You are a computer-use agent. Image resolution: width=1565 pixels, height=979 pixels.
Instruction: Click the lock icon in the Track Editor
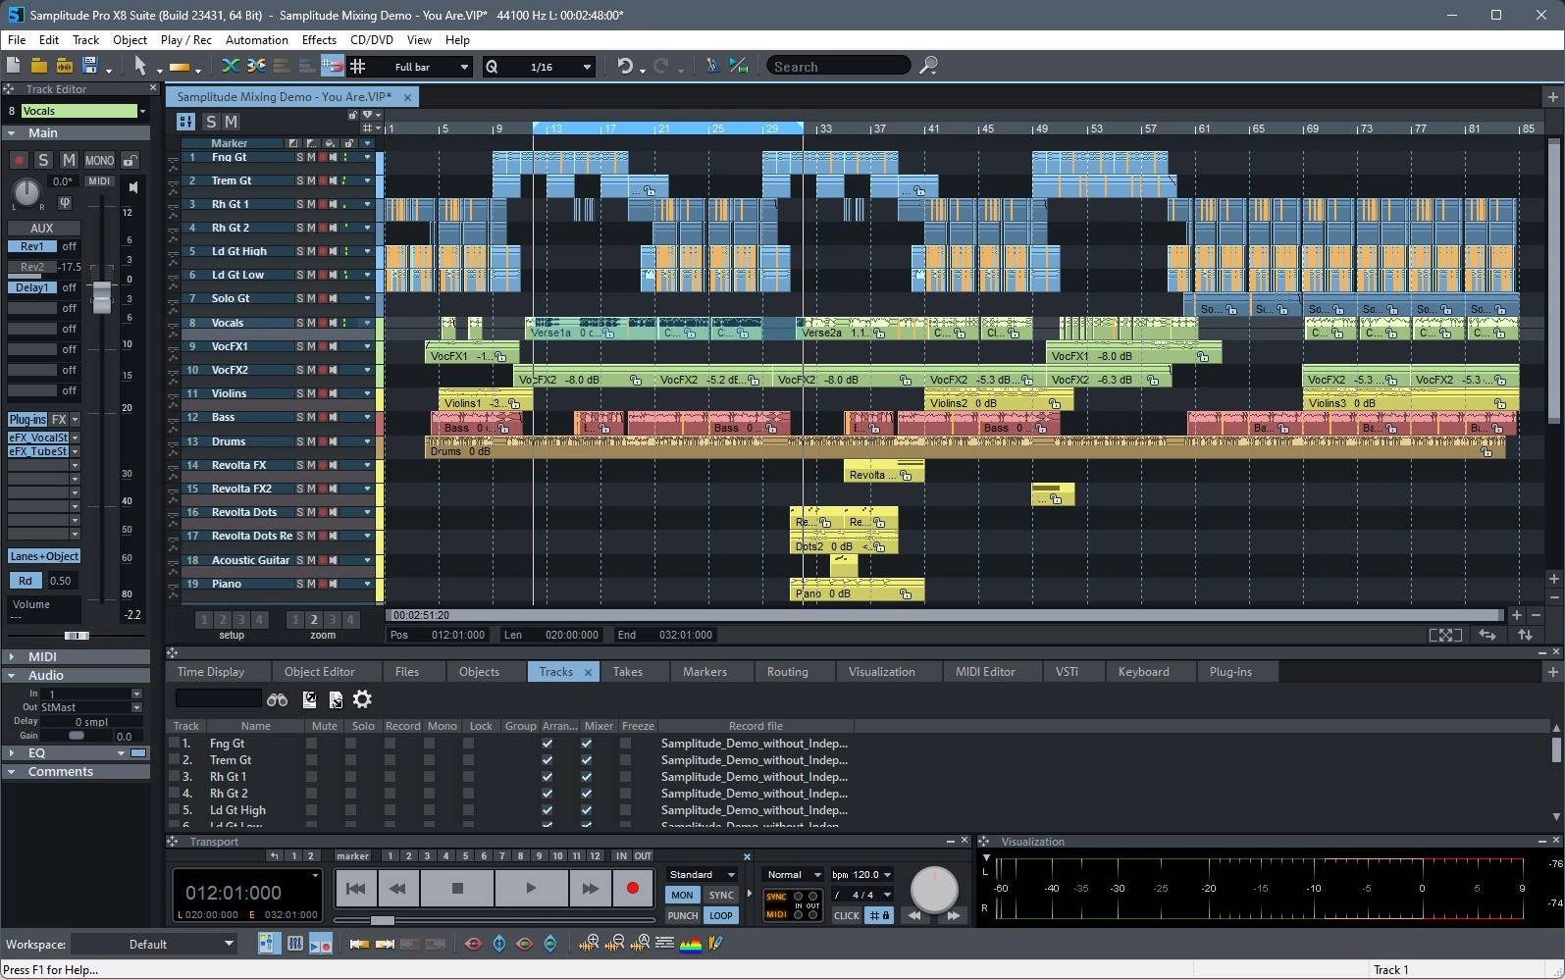[130, 160]
